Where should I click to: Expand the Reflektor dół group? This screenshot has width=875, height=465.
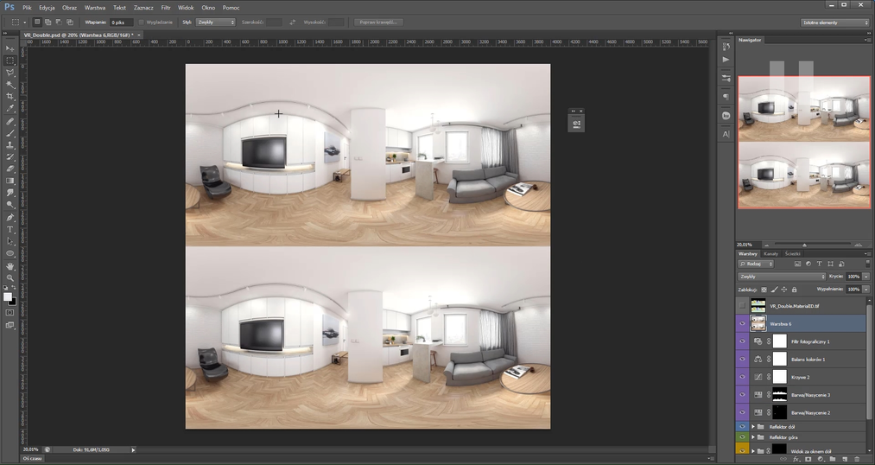point(752,427)
